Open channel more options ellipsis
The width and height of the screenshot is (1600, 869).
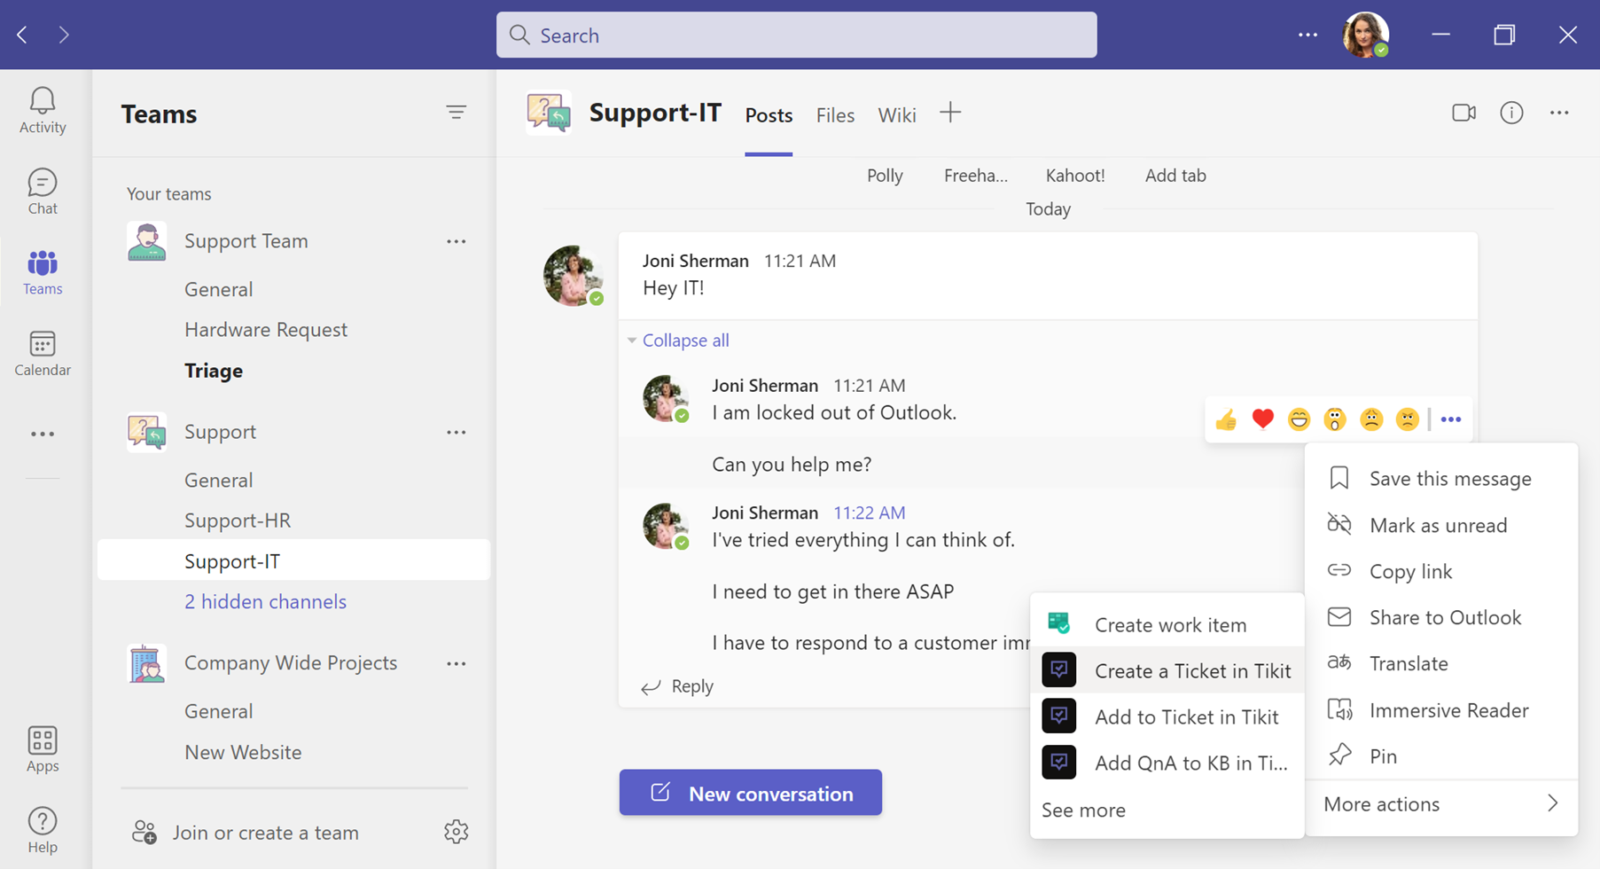tap(1559, 113)
